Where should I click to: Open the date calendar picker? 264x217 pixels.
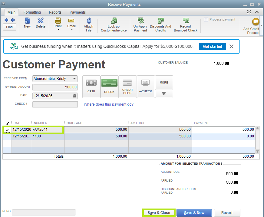coord(74,96)
